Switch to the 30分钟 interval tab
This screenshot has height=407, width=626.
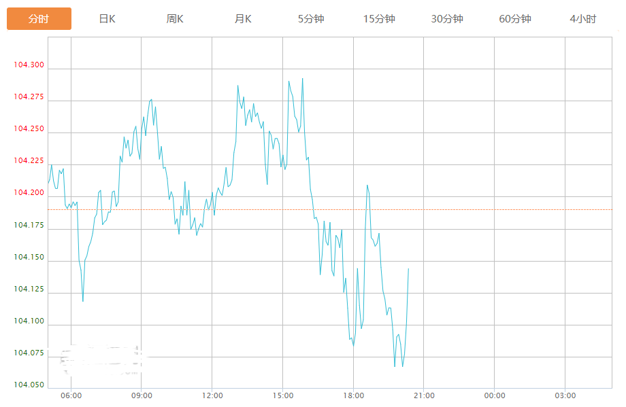pos(447,19)
